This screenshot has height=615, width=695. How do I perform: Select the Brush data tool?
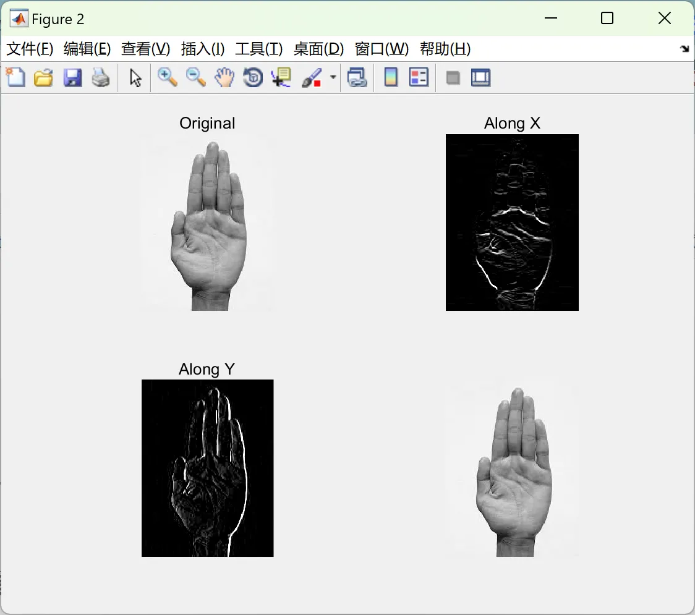312,77
